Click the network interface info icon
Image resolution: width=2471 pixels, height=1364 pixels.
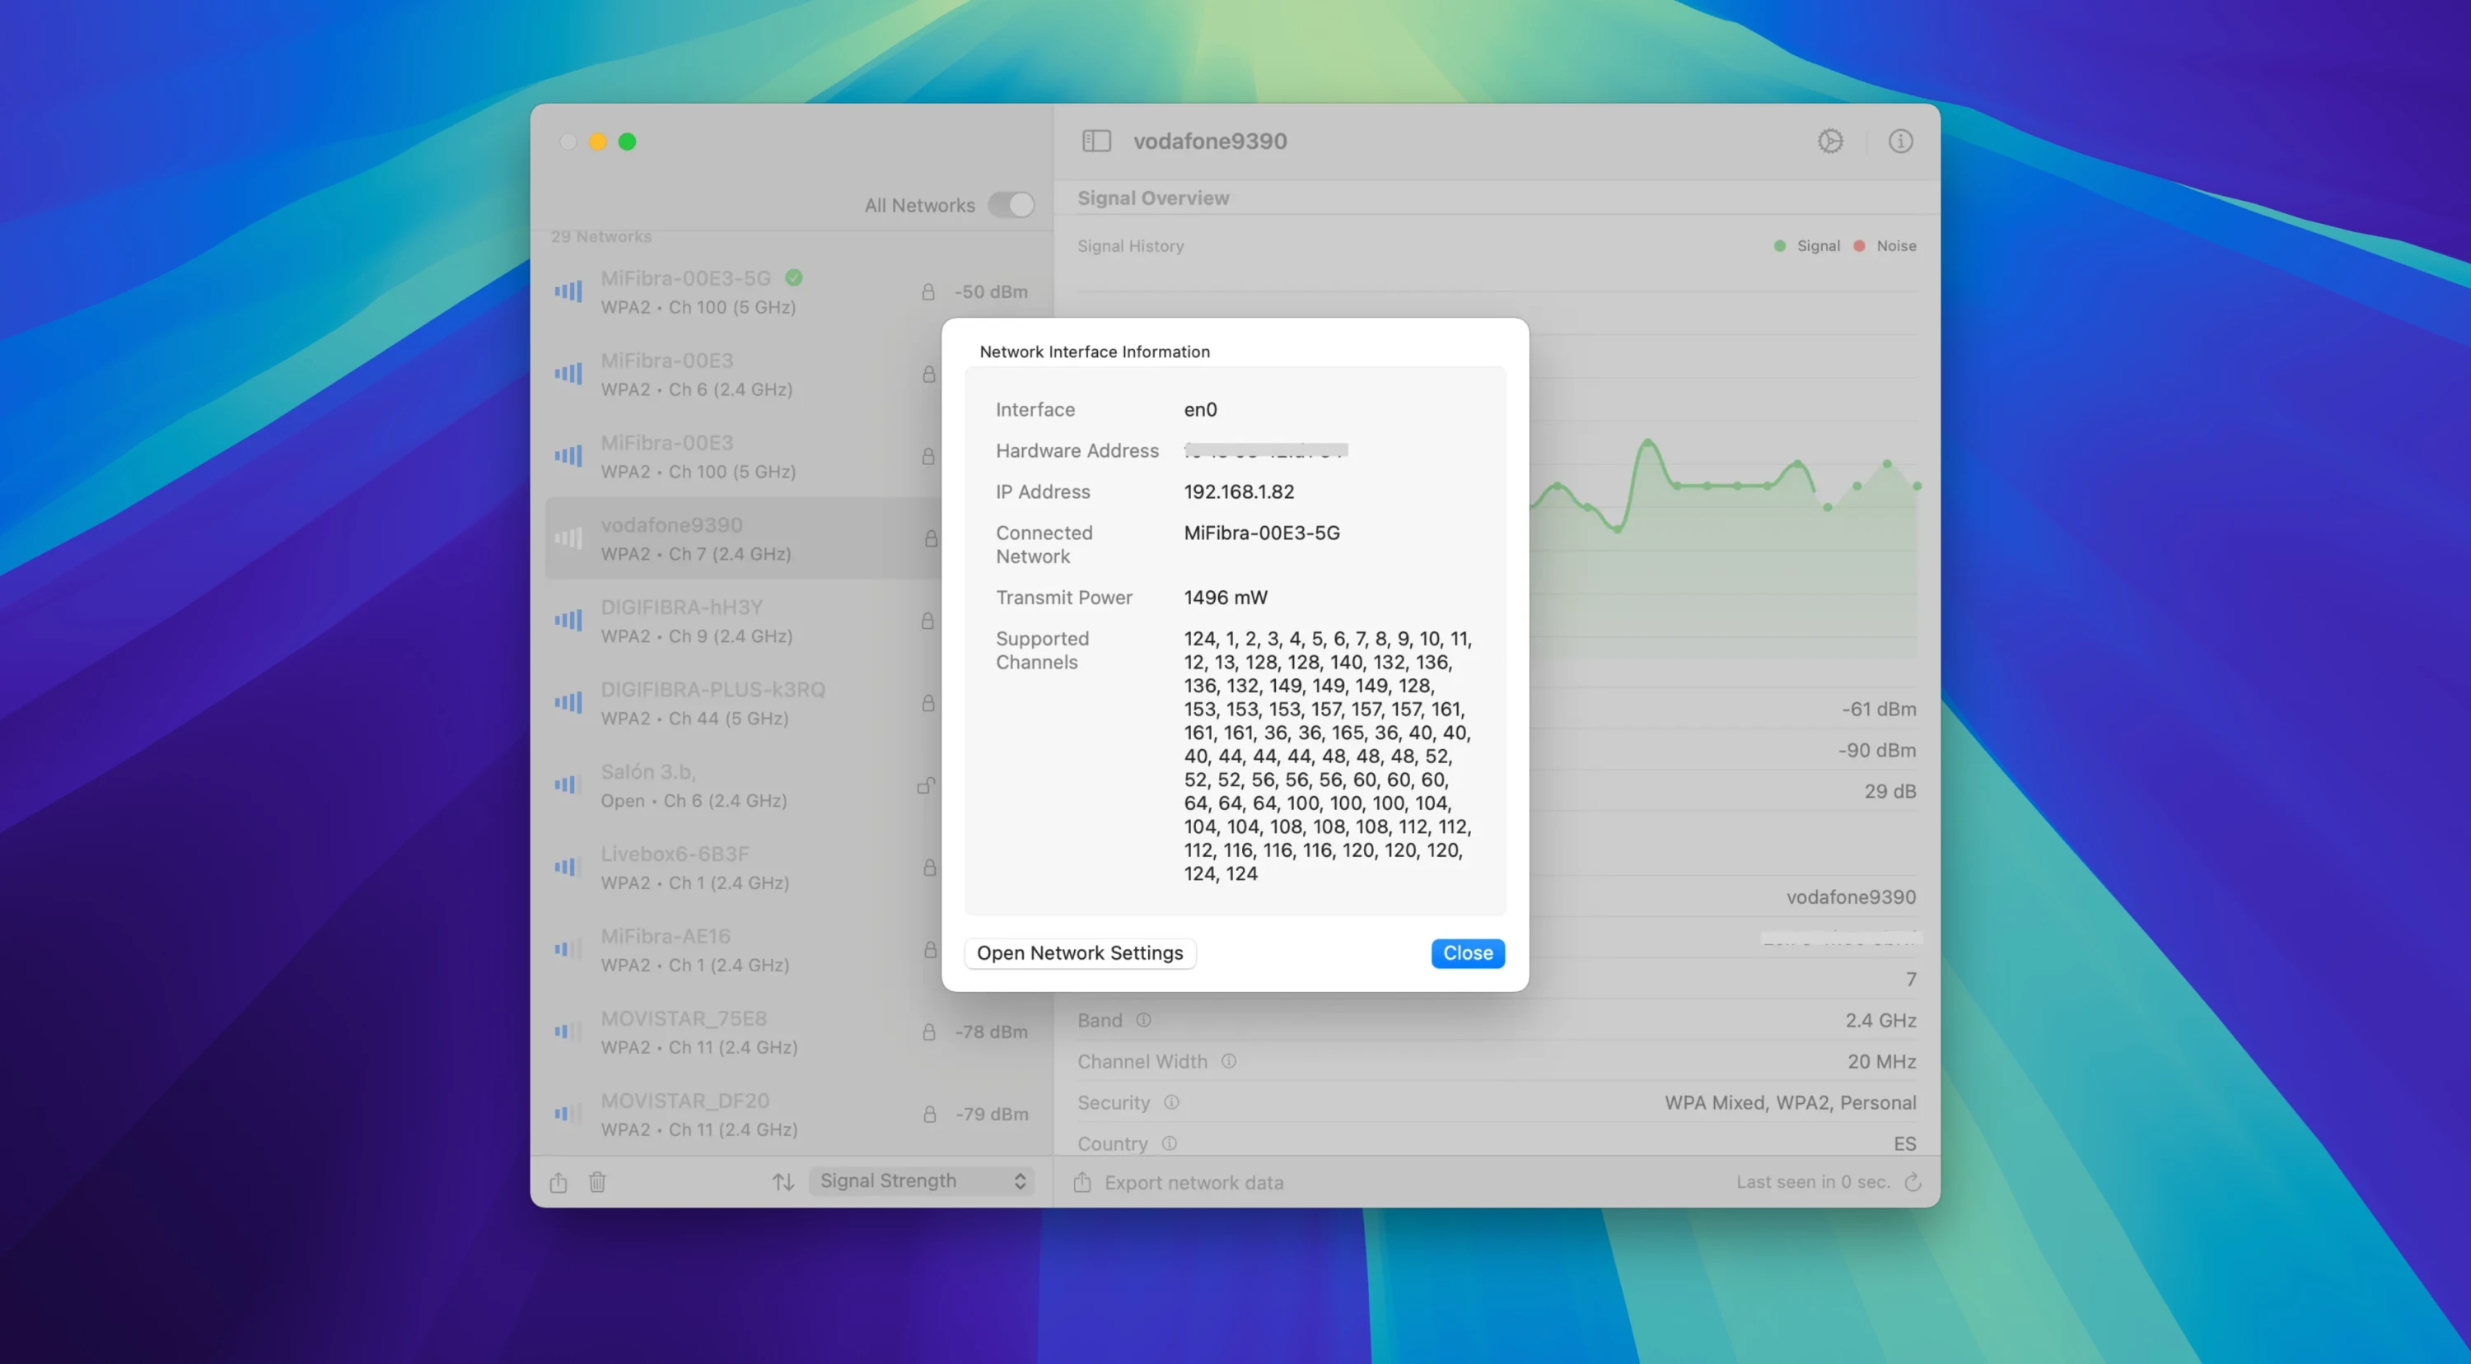(1900, 141)
